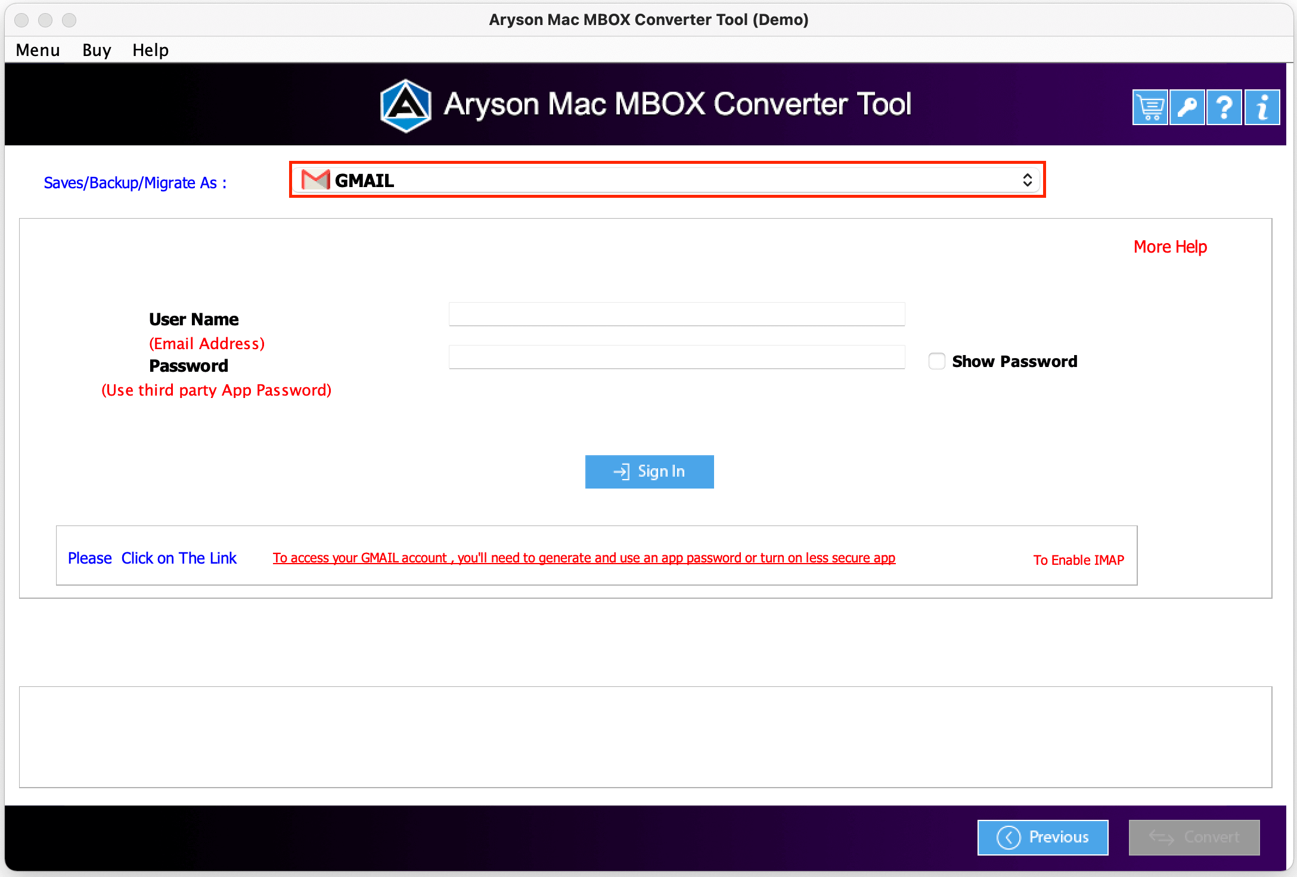Open the Buy menu
The width and height of the screenshot is (1297, 877).
click(97, 50)
